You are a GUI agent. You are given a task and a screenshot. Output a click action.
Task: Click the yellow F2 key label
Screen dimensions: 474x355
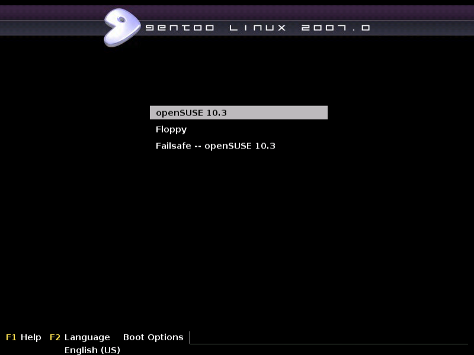coord(55,337)
